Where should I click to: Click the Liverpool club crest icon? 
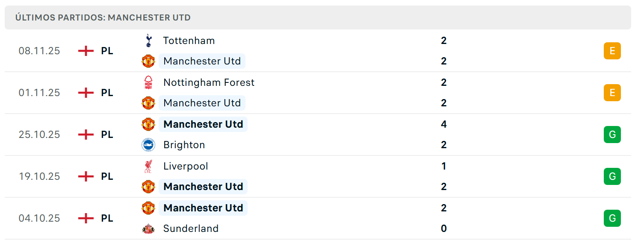(148, 166)
